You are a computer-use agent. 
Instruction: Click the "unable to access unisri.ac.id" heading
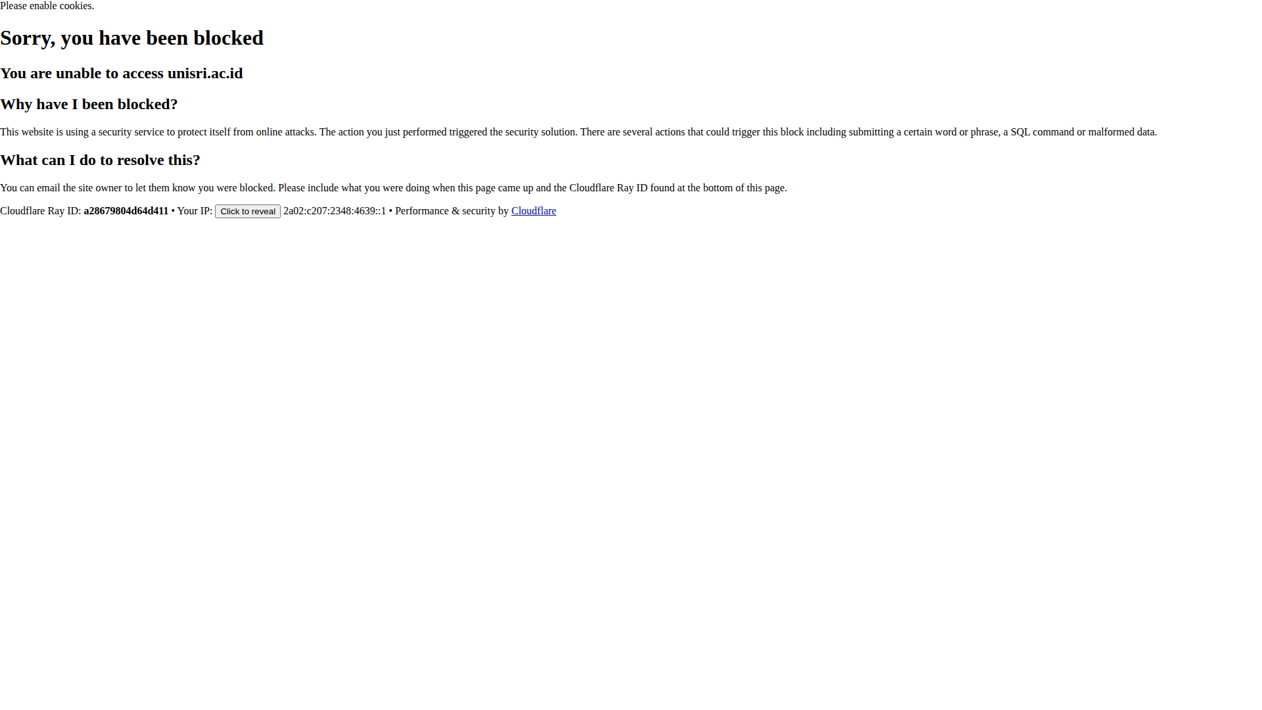coord(122,73)
